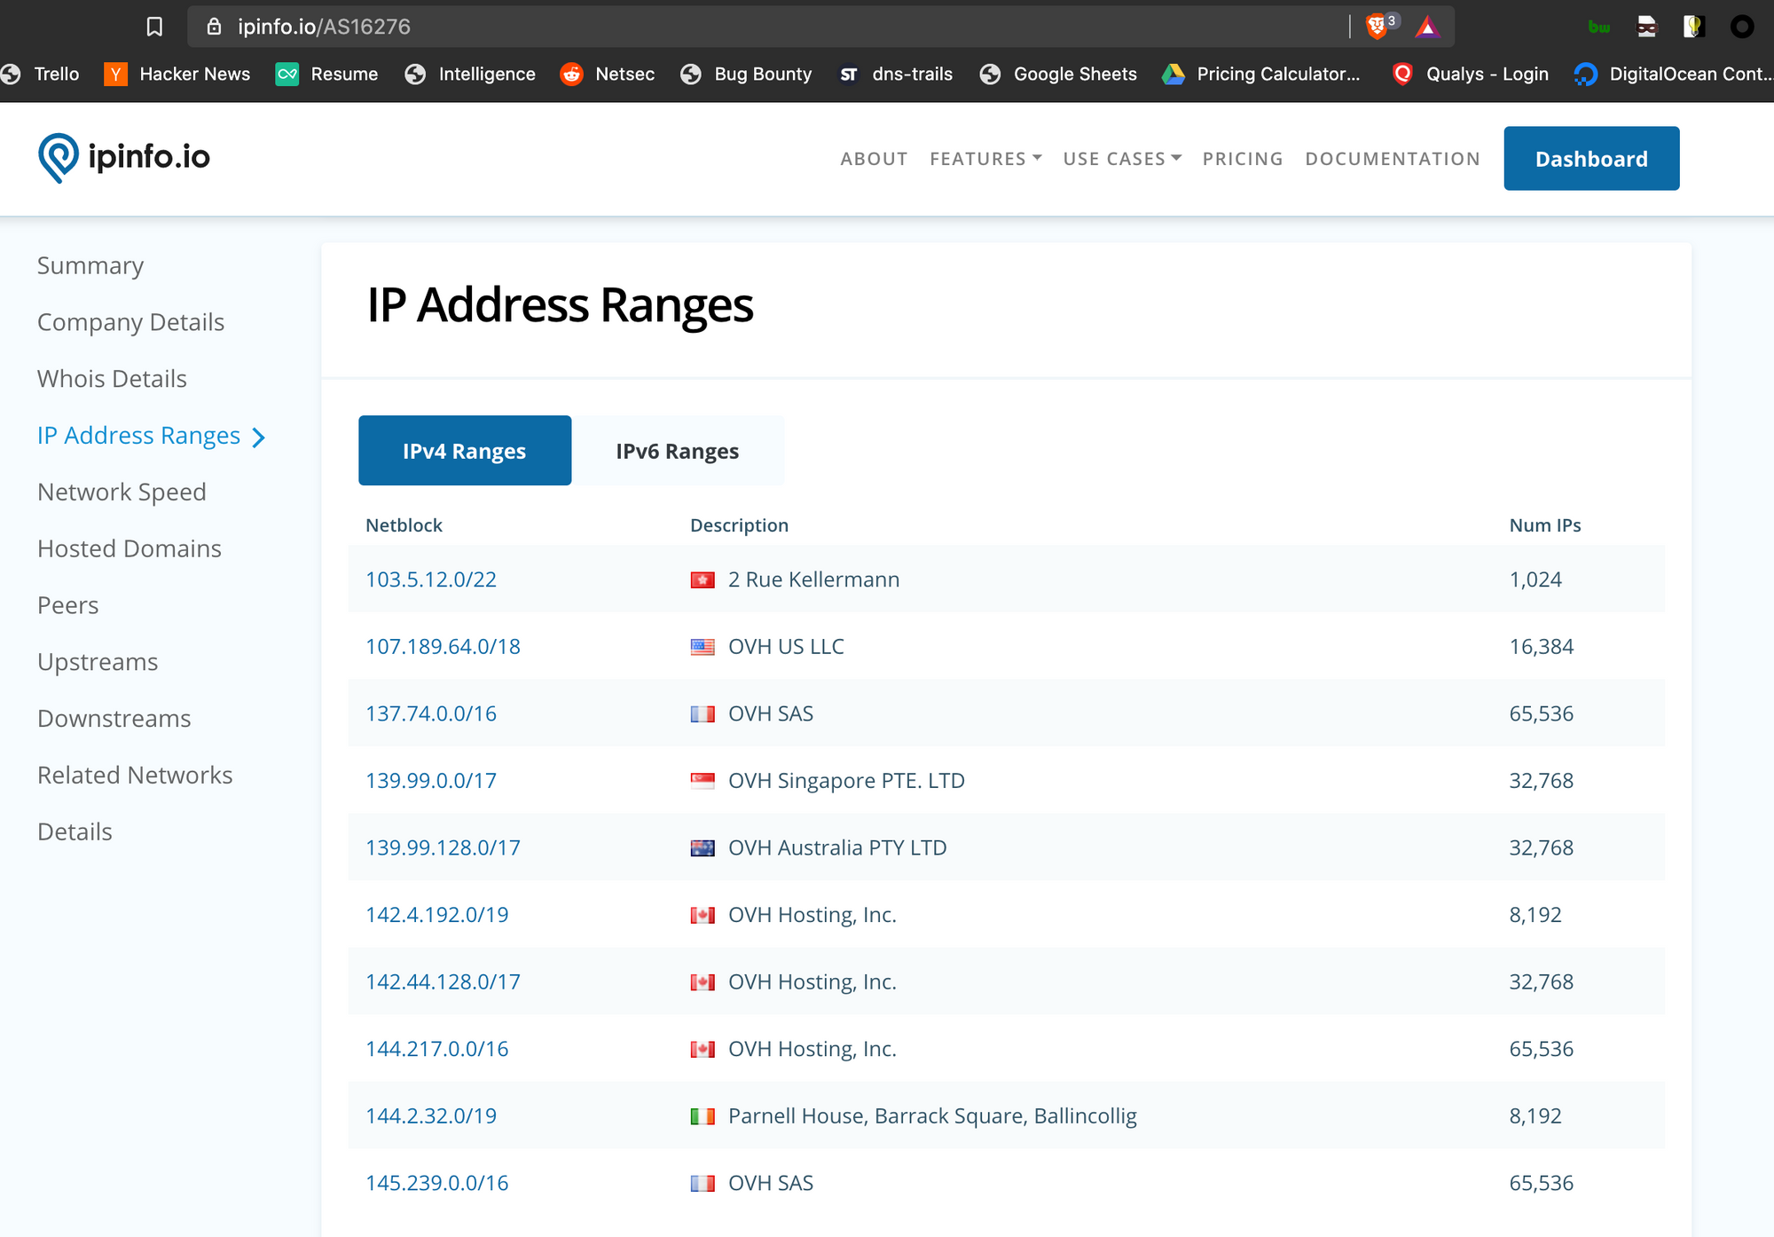
Task: Click the Num IPs column header
Action: pos(1545,525)
